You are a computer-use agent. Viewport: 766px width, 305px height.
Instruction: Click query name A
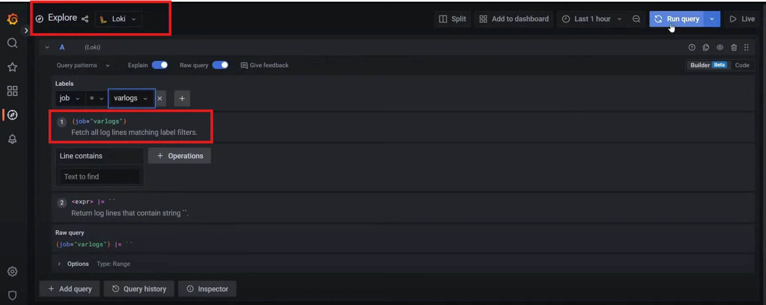coord(62,47)
